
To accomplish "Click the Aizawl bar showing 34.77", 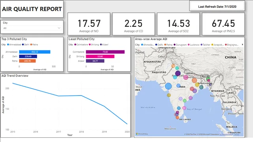I will coord(95,61).
